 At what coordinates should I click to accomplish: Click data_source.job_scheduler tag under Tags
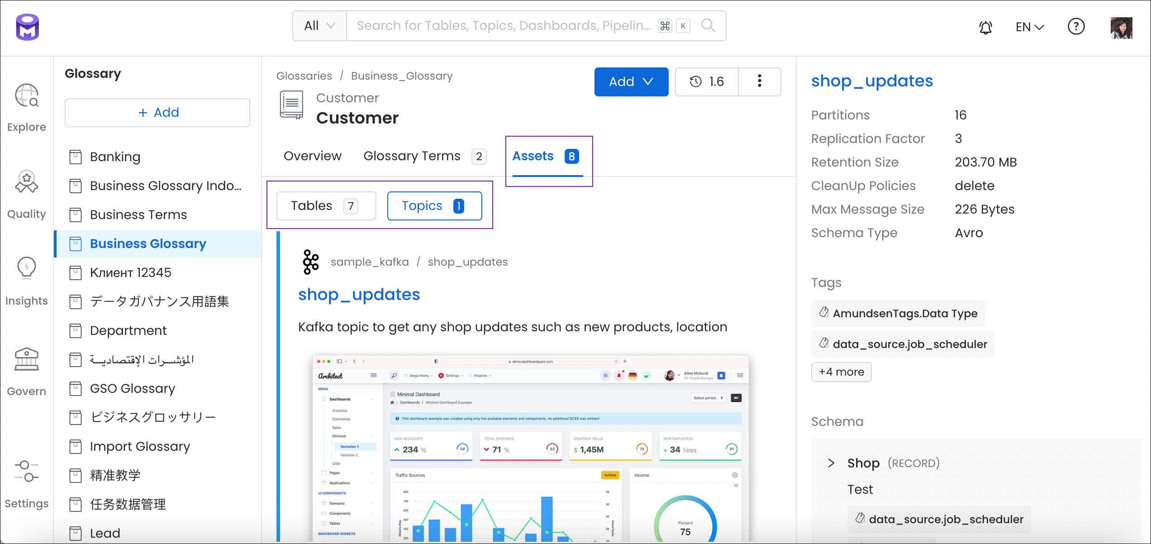point(903,344)
